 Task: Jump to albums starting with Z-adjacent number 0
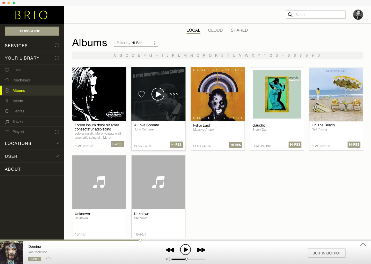(319, 55)
